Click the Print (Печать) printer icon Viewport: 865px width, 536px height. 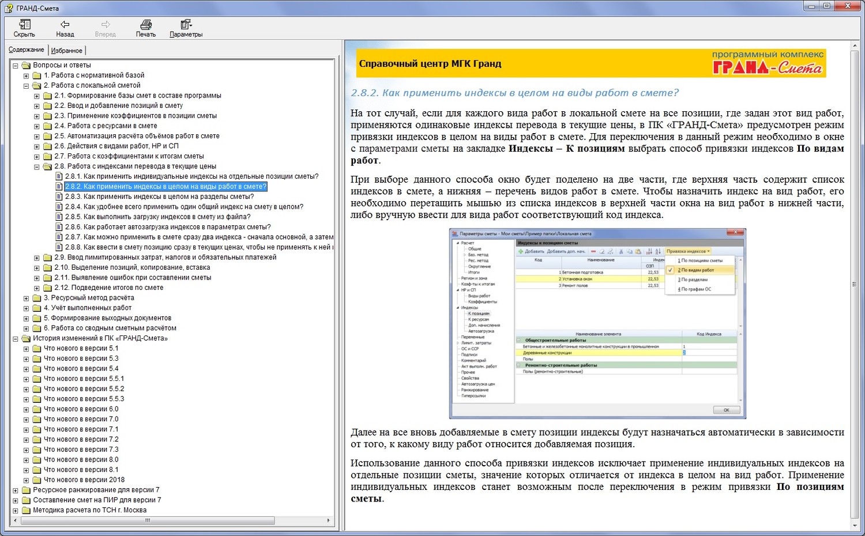coord(146,24)
